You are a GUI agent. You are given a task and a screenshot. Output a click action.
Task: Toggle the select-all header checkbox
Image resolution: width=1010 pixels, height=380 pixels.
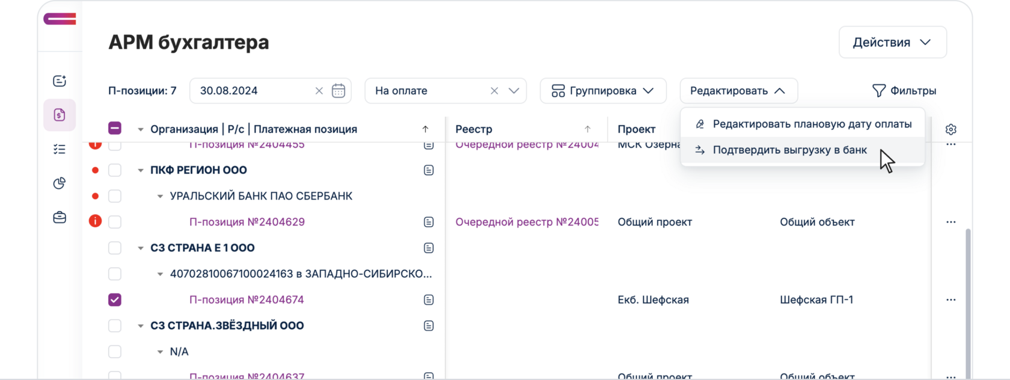point(115,128)
